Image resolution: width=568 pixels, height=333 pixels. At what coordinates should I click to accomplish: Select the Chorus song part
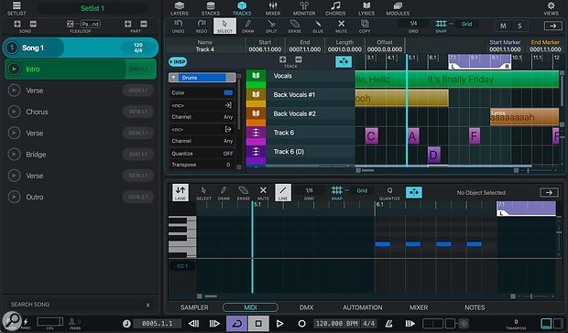pyautogui.click(x=81, y=112)
